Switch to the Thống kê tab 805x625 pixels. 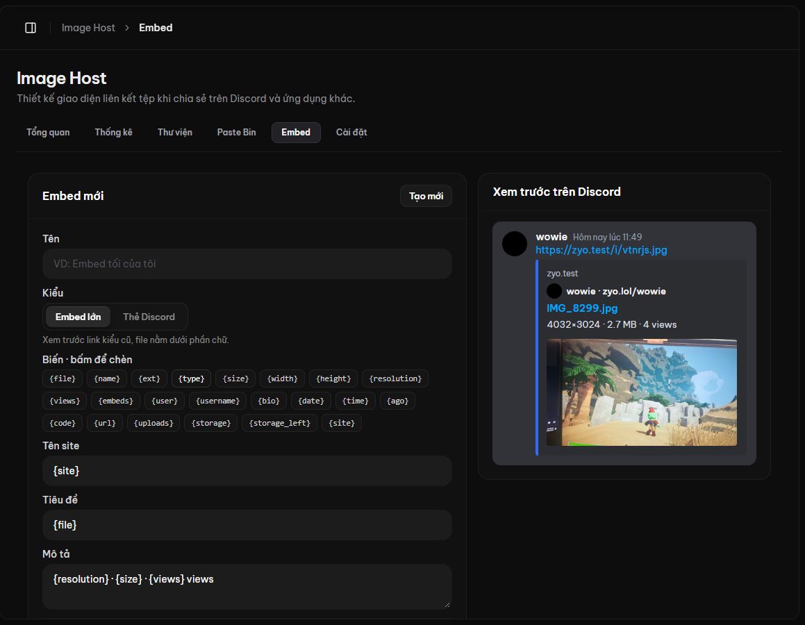click(x=113, y=133)
